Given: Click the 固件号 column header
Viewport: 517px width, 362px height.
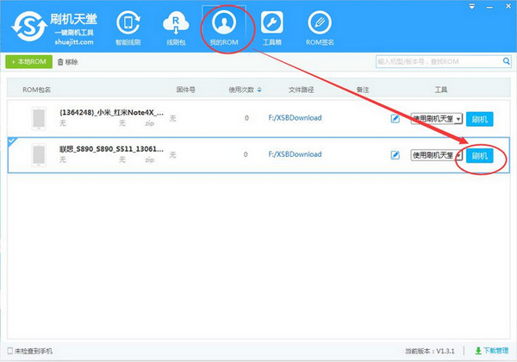Looking at the screenshot, I should 185,90.
